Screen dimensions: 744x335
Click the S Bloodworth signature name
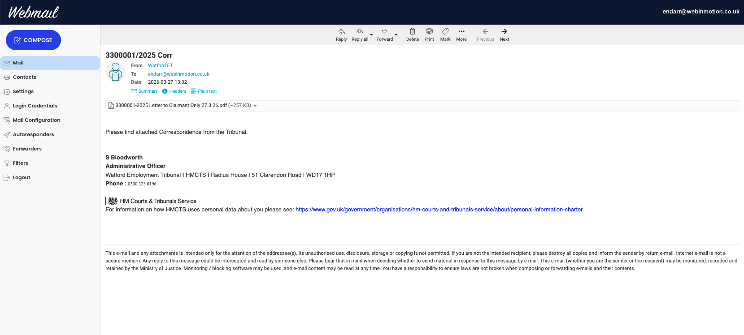tap(124, 158)
